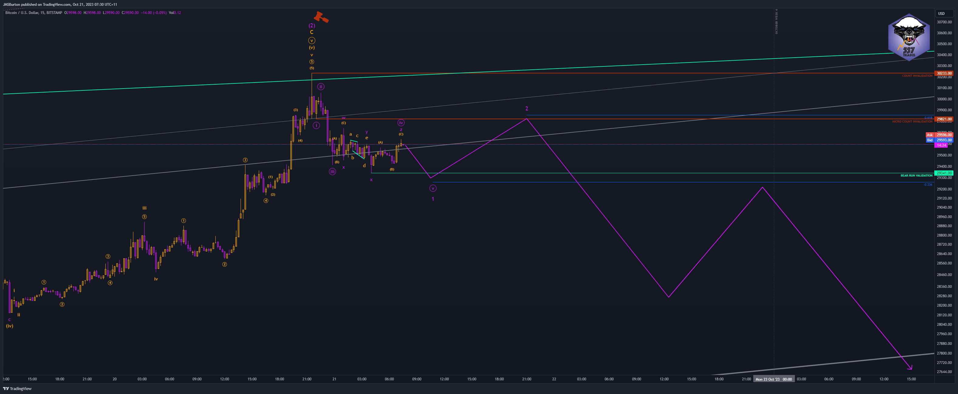Click the 0.618 fib level label

928,118
